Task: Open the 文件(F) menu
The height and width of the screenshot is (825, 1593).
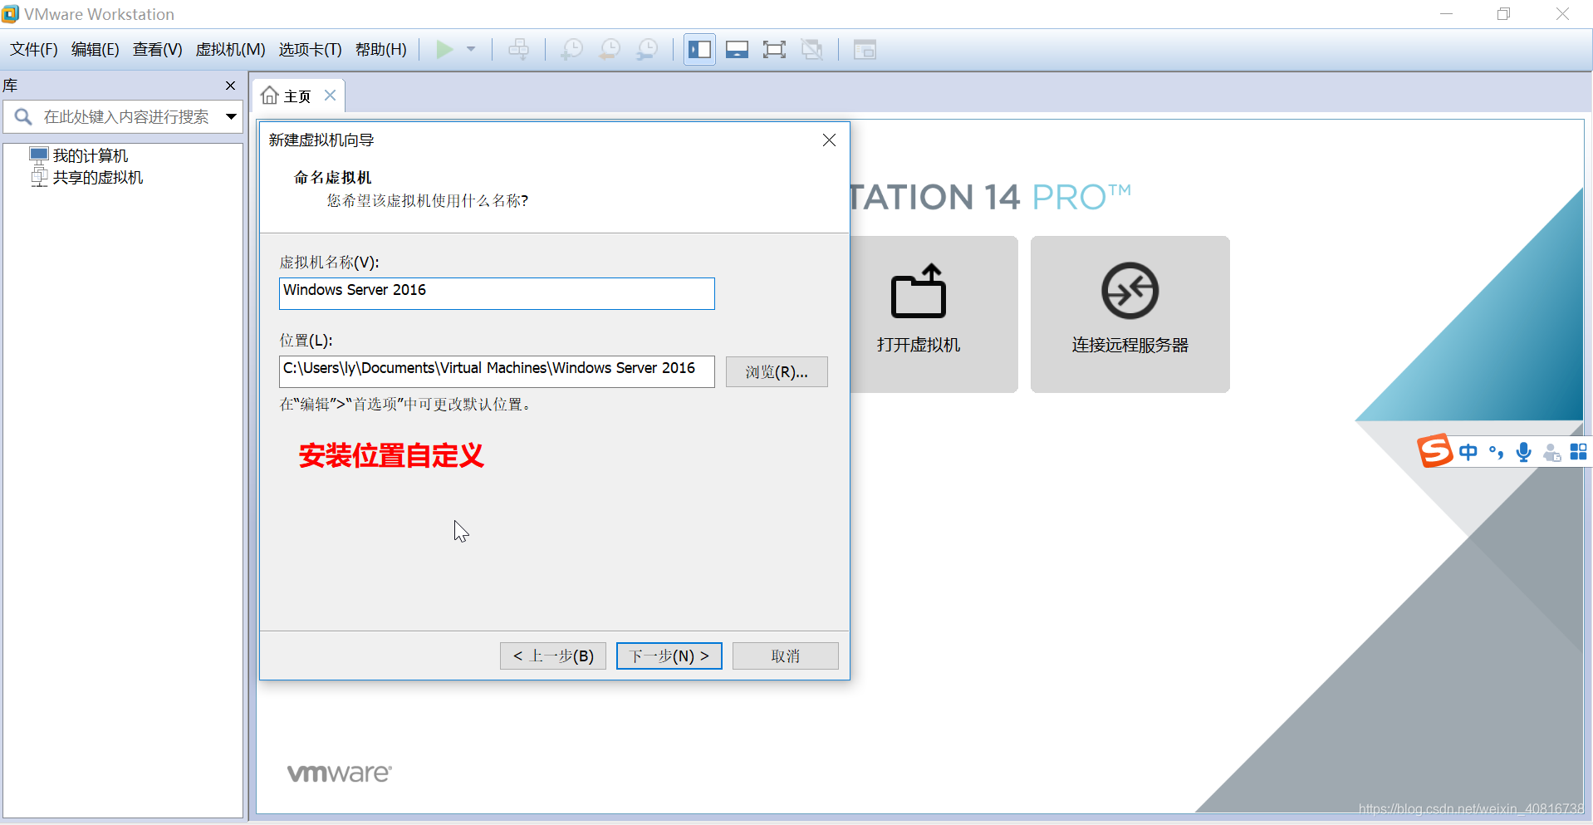Action: [34, 50]
